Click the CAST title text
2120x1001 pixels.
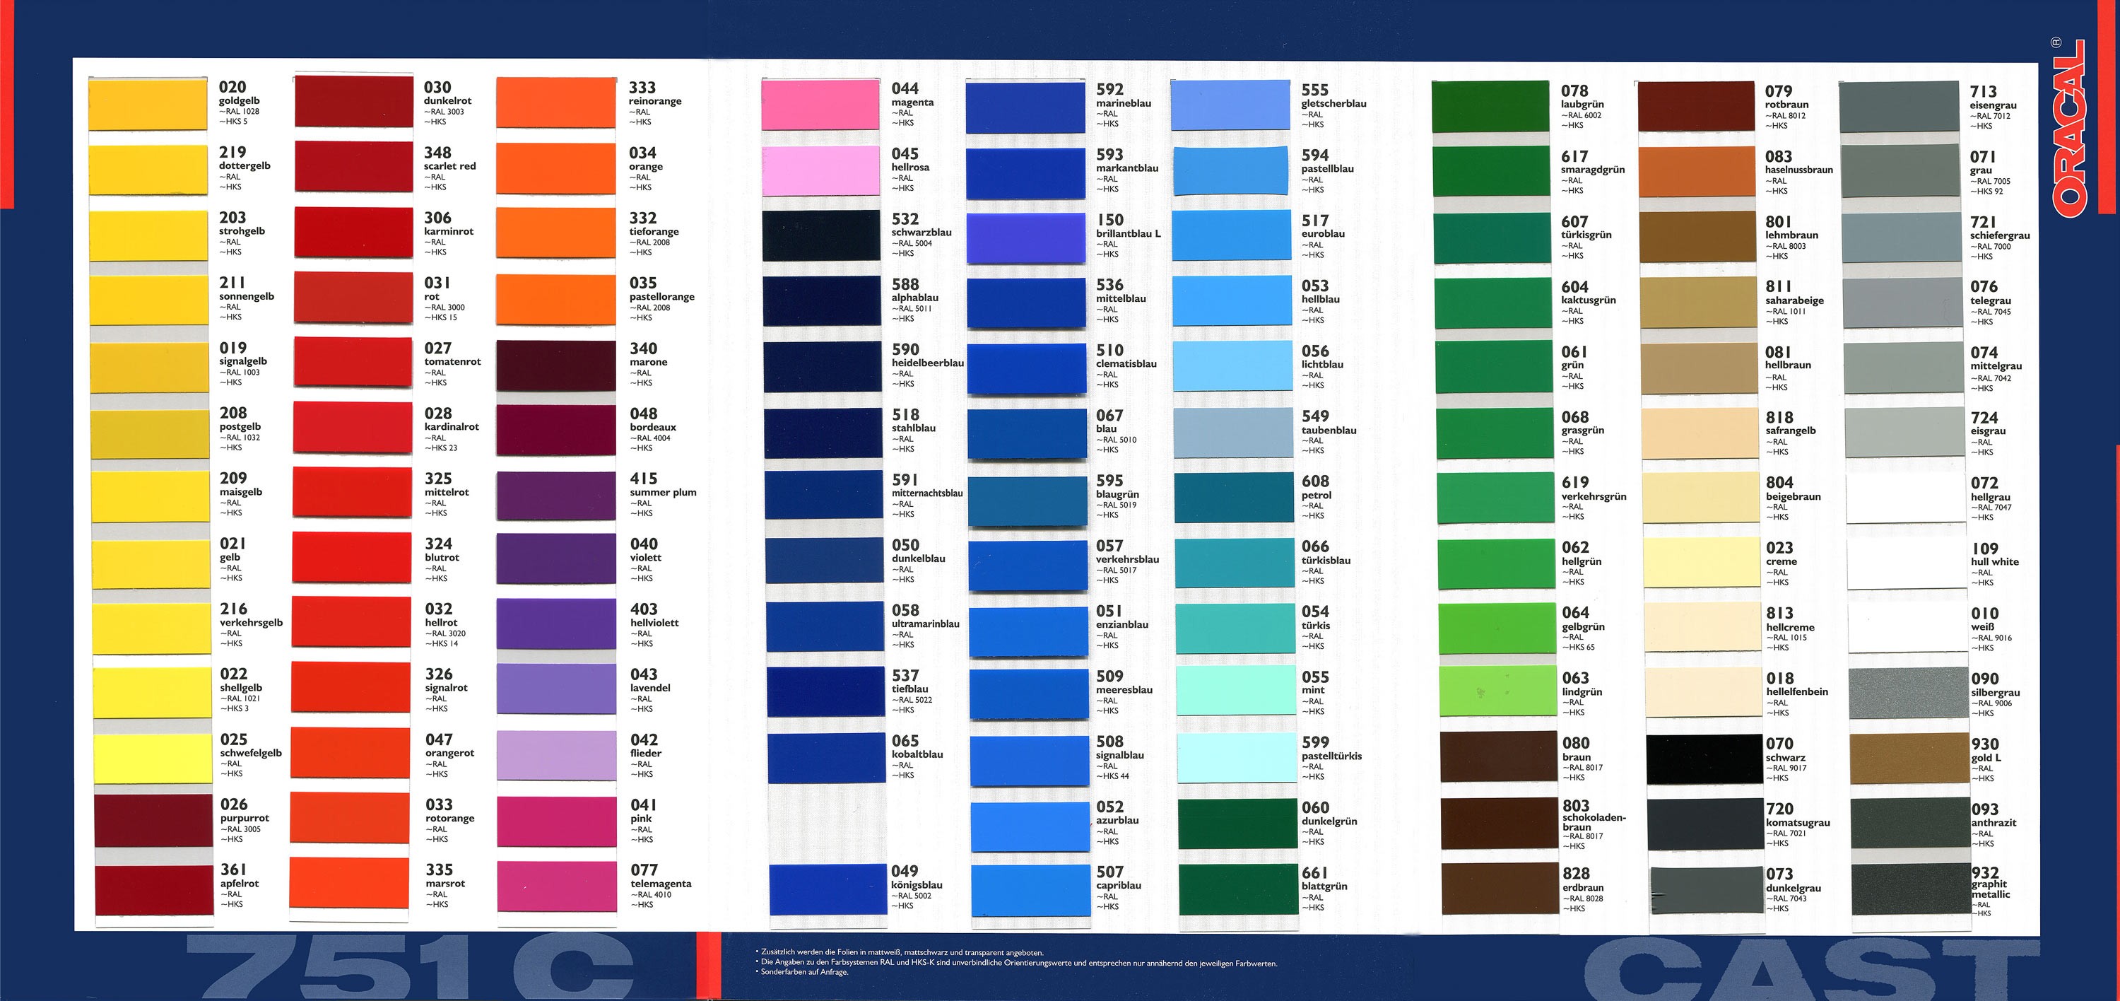(x=1810, y=970)
